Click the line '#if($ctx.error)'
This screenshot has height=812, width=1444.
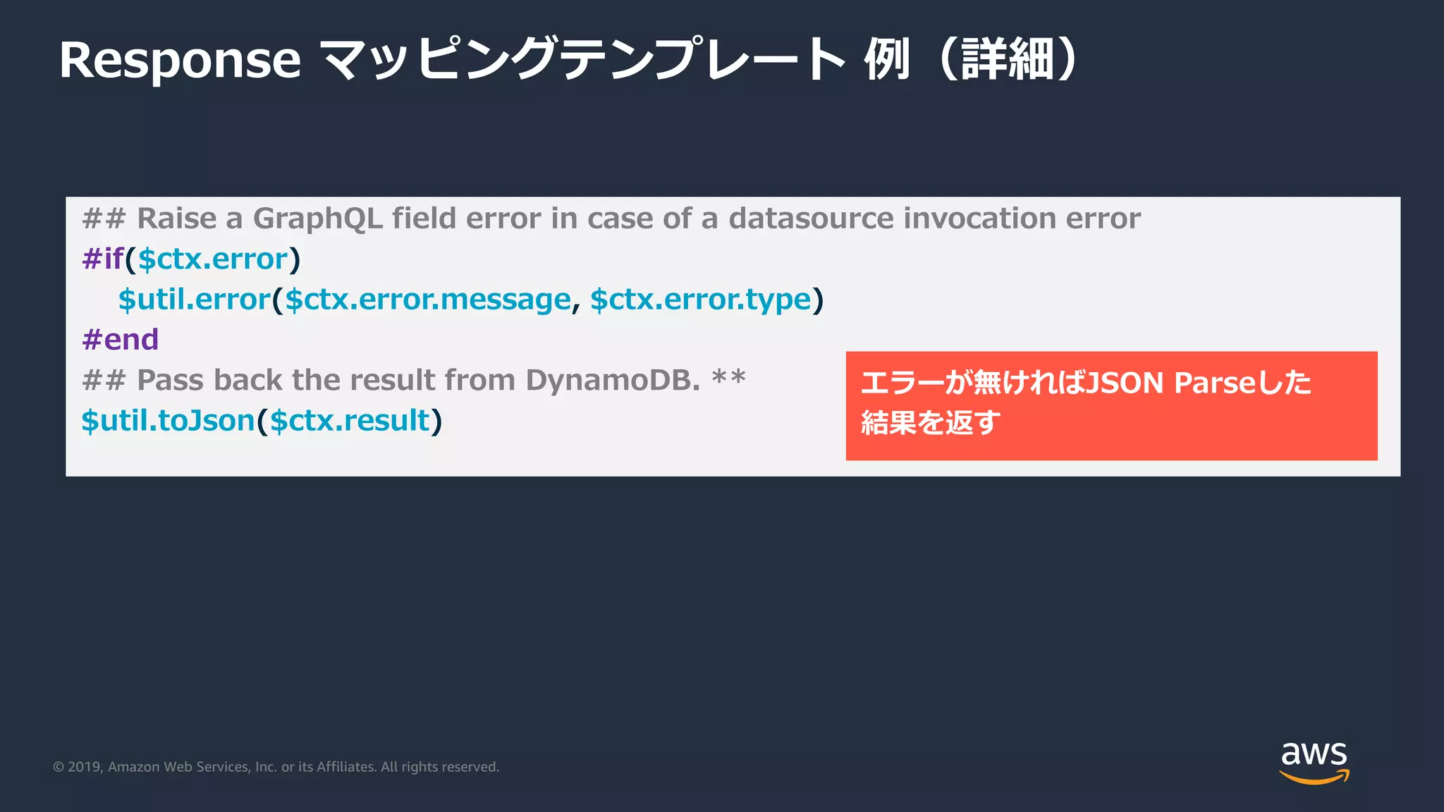(x=191, y=259)
